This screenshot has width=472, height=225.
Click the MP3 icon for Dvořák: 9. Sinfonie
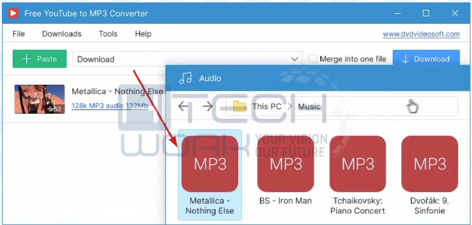pos(430,164)
